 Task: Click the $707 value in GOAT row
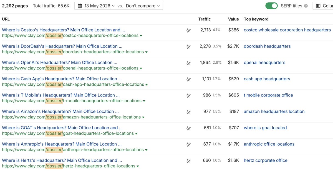pos(234,128)
